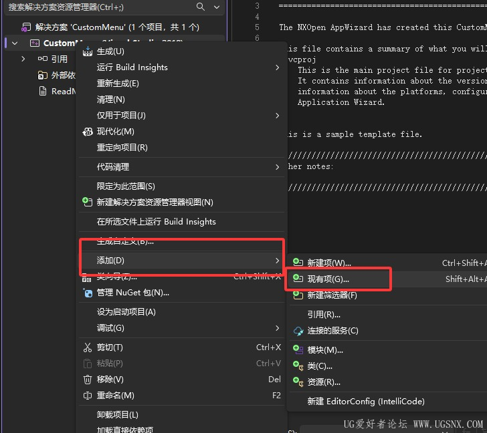This screenshot has width=487, height=433.
Task: Click the Copilot icon beside 现代化(M)
Action: click(x=88, y=132)
